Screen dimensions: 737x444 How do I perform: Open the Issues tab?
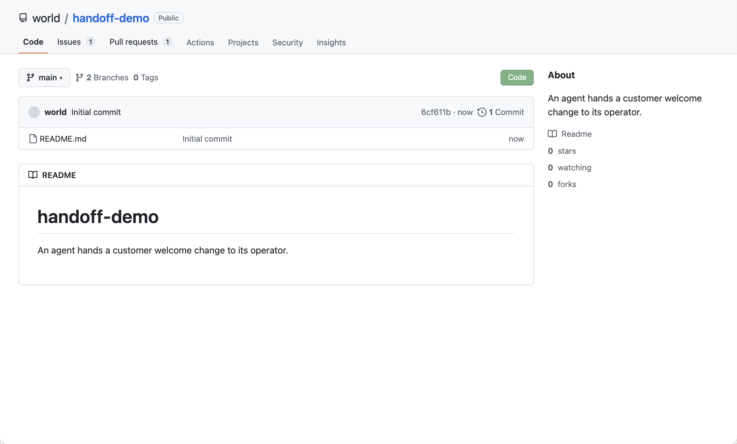(76, 42)
